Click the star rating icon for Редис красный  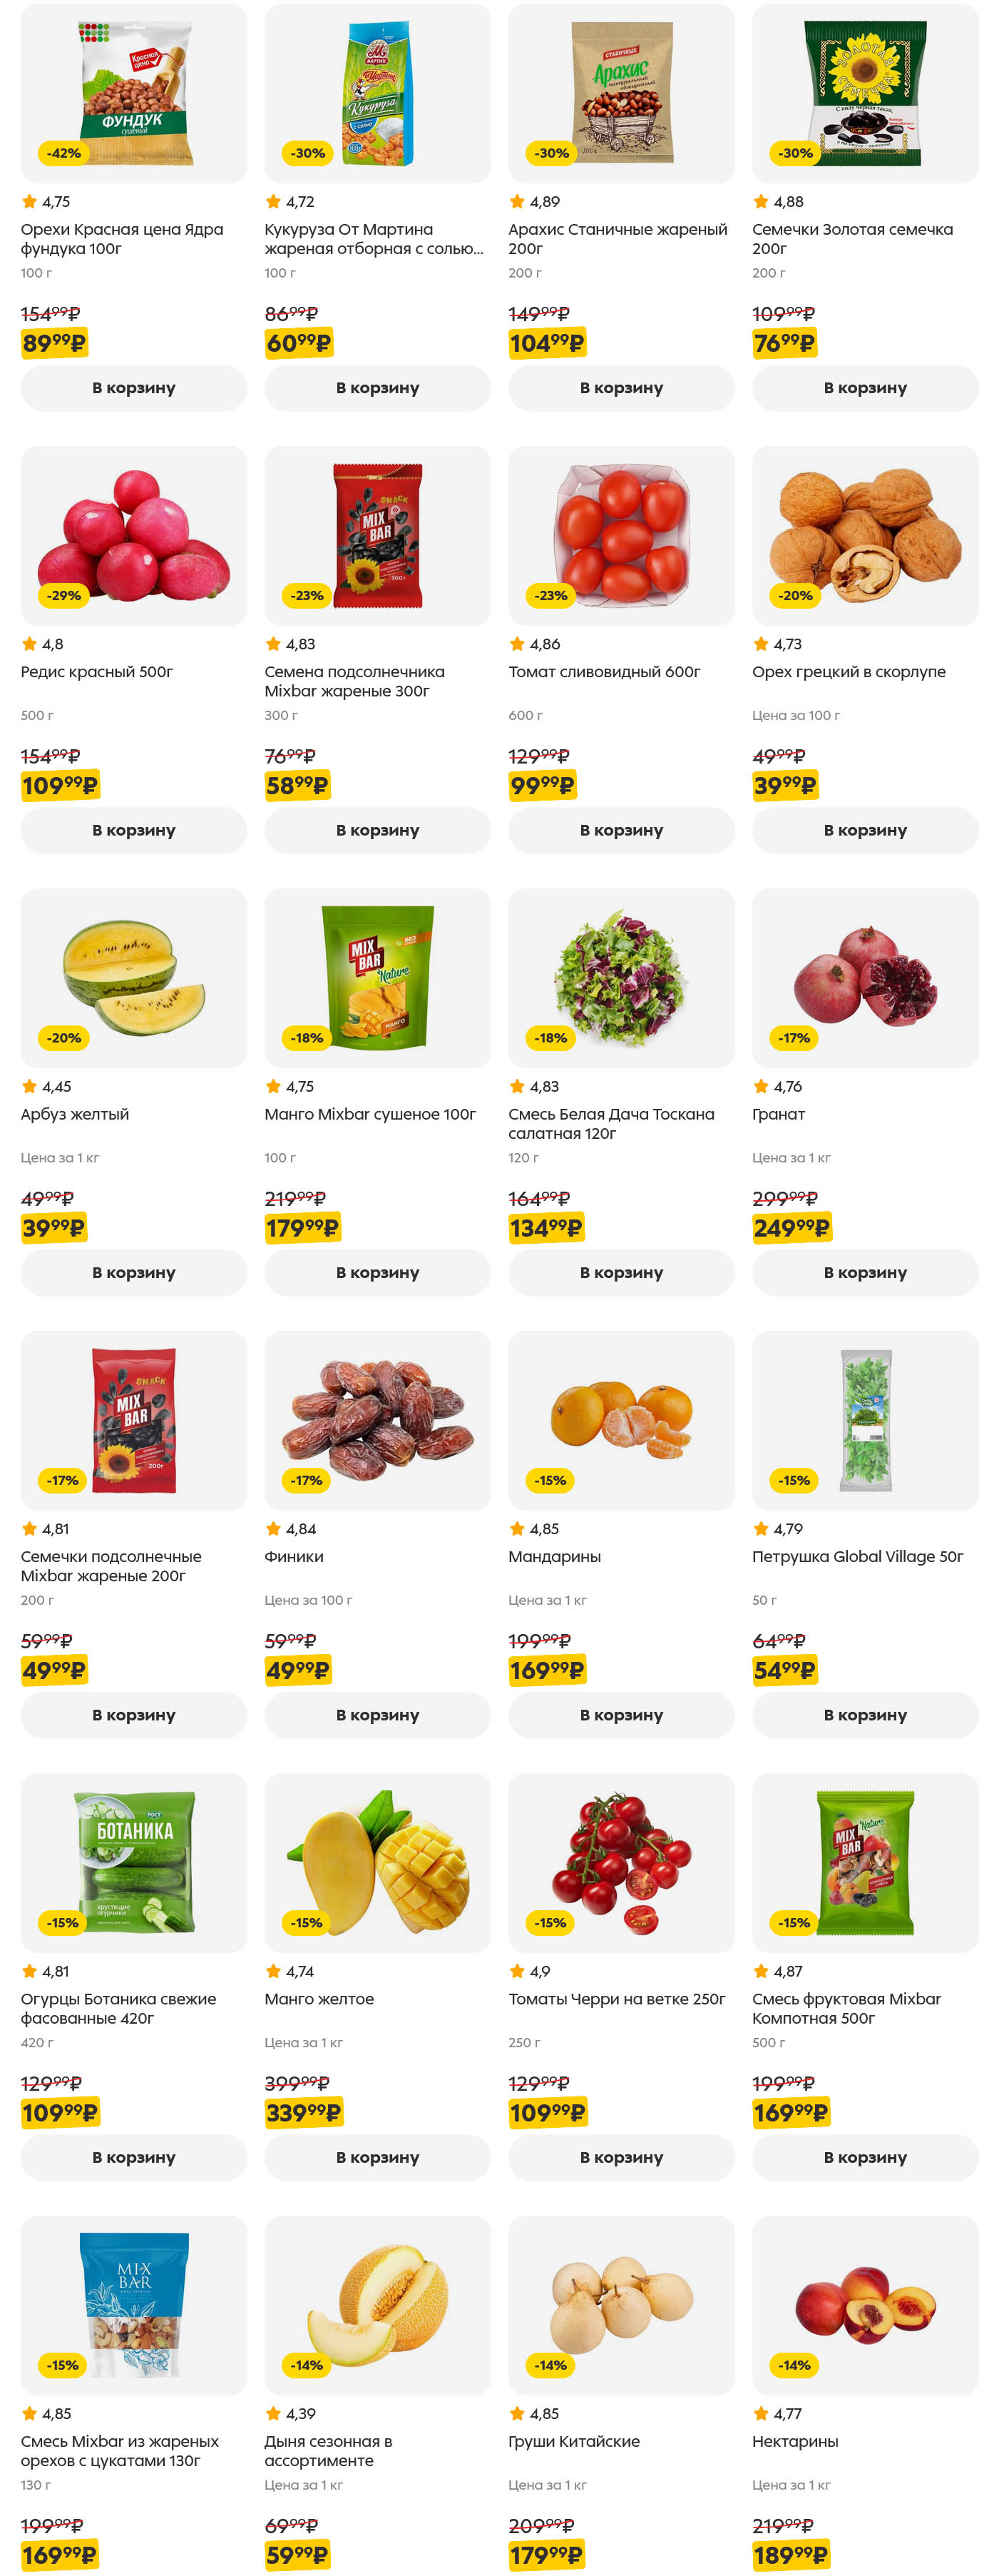[29, 644]
